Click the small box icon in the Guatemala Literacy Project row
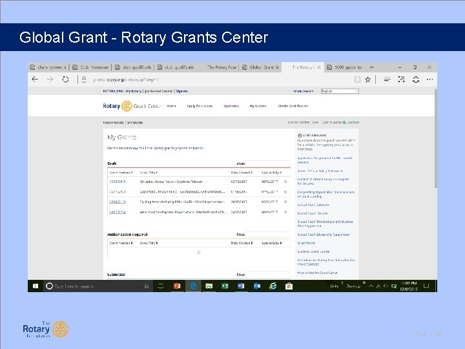 (285, 192)
